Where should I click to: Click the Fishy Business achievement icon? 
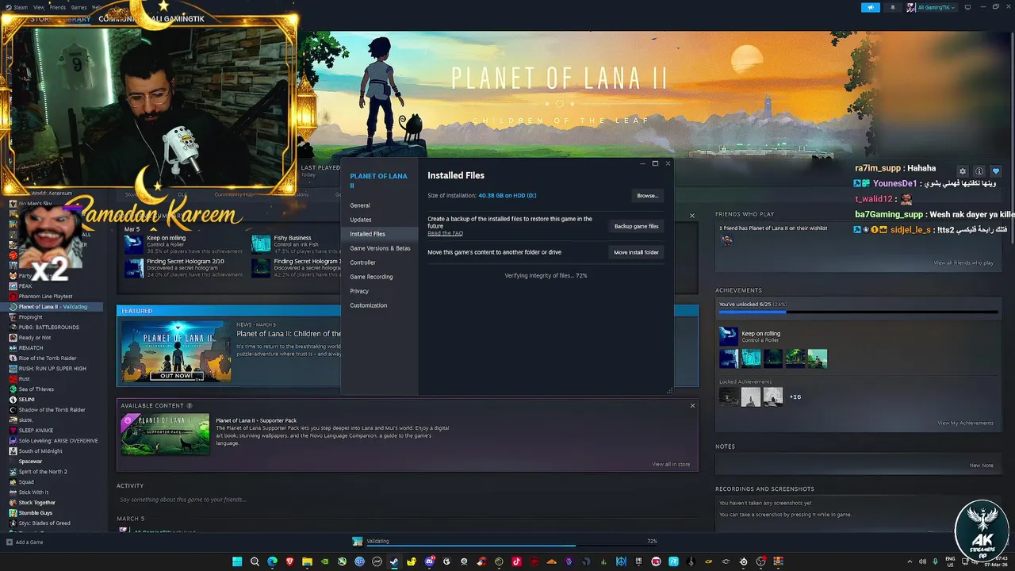click(261, 243)
